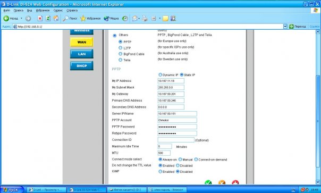Screen dimensions: 321x193
Task: Click the green Apply checkmark icon
Action: pyautogui.click(x=208, y=182)
